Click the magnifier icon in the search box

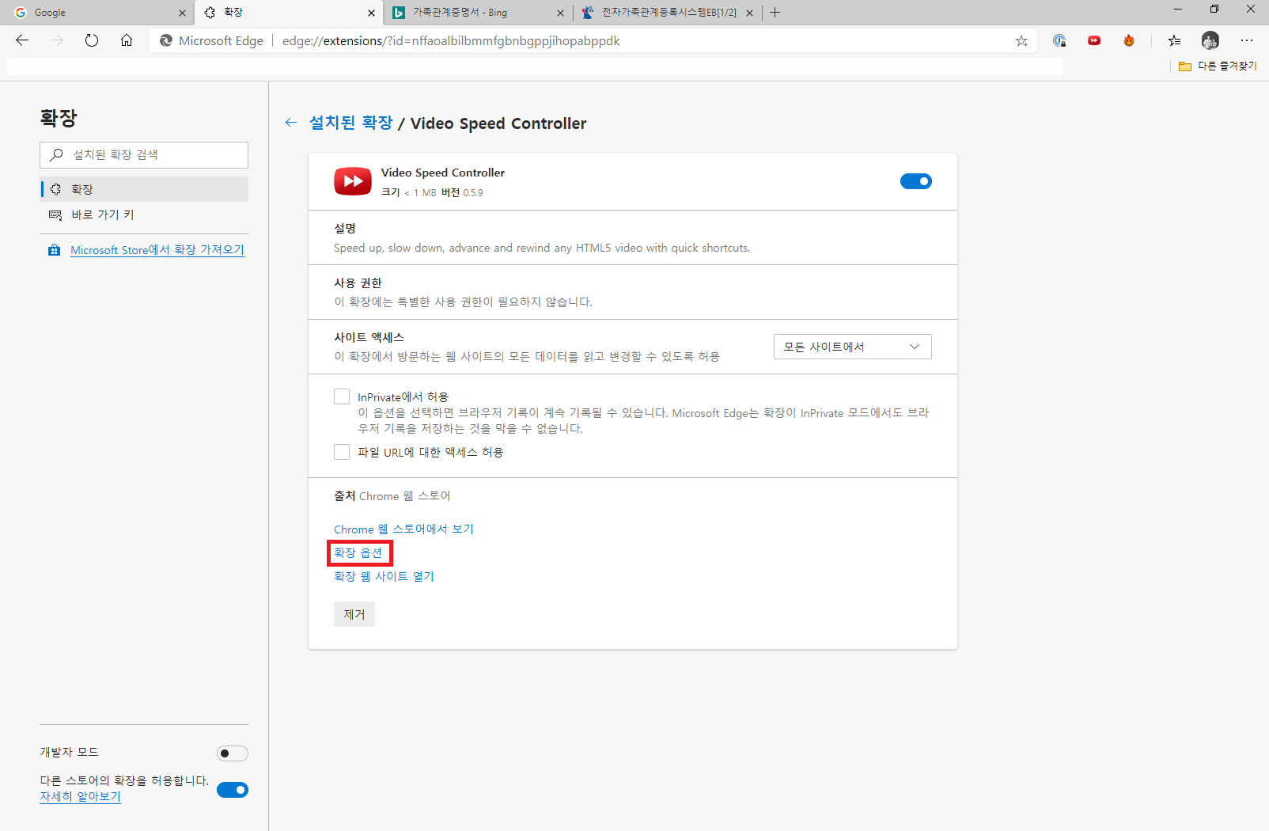(56, 154)
